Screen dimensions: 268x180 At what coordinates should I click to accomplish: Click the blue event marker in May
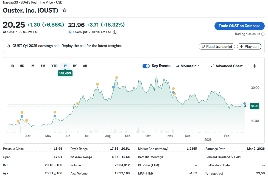click(x=55, y=116)
